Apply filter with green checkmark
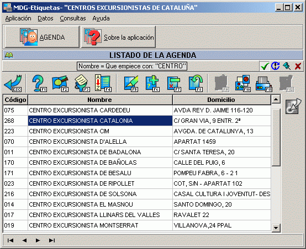The height and width of the screenshot is (249, 306). 265,66
